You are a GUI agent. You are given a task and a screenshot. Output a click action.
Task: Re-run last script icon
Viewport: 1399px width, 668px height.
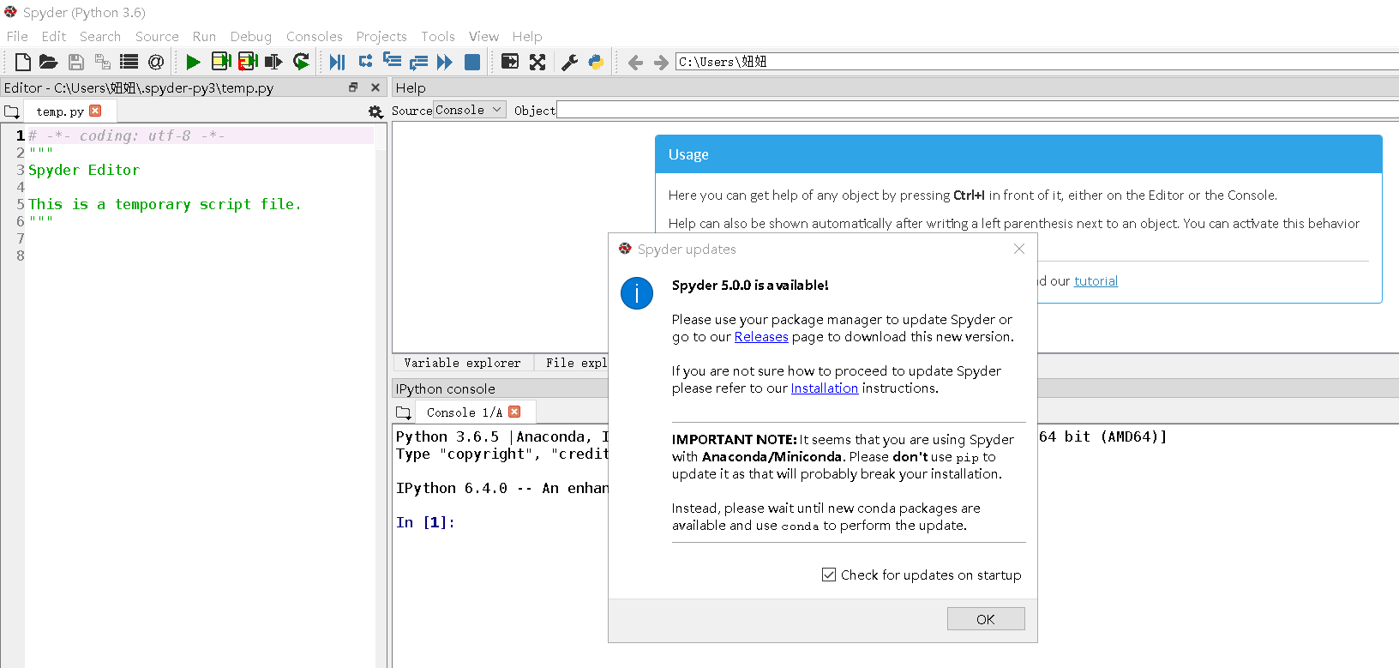(301, 62)
